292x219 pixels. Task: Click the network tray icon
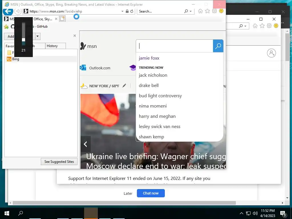(x=248, y=213)
